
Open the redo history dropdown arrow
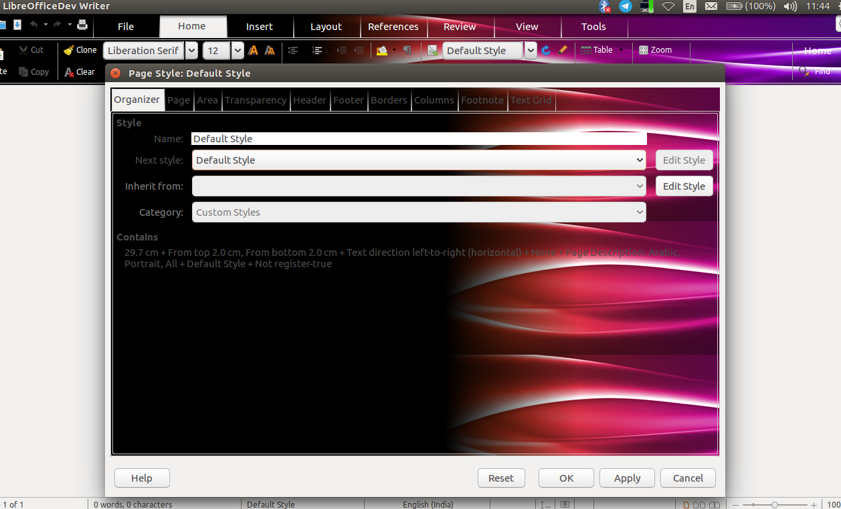(70, 25)
